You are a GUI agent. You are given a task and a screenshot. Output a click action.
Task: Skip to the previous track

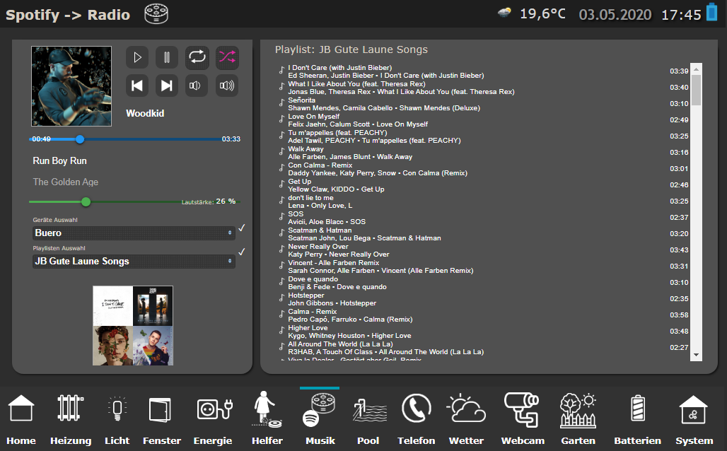tap(137, 86)
